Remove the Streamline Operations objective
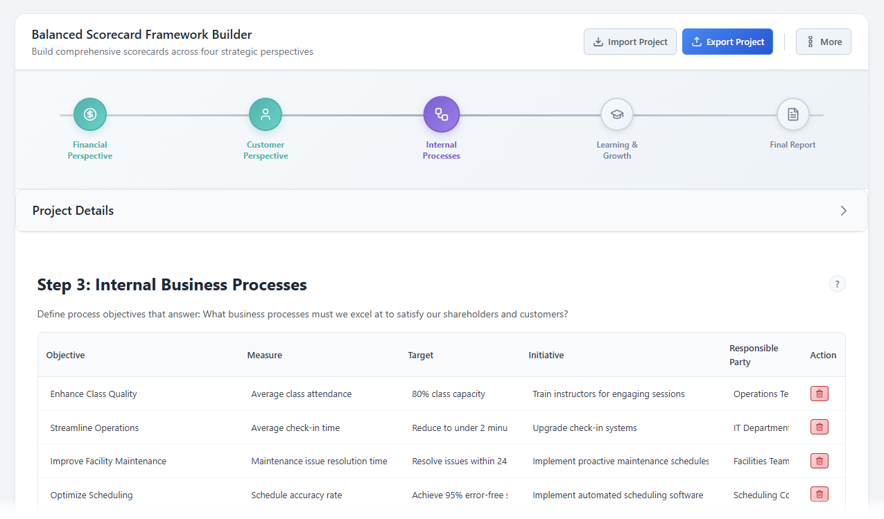Viewport: 884px width, 519px height. 819,427
